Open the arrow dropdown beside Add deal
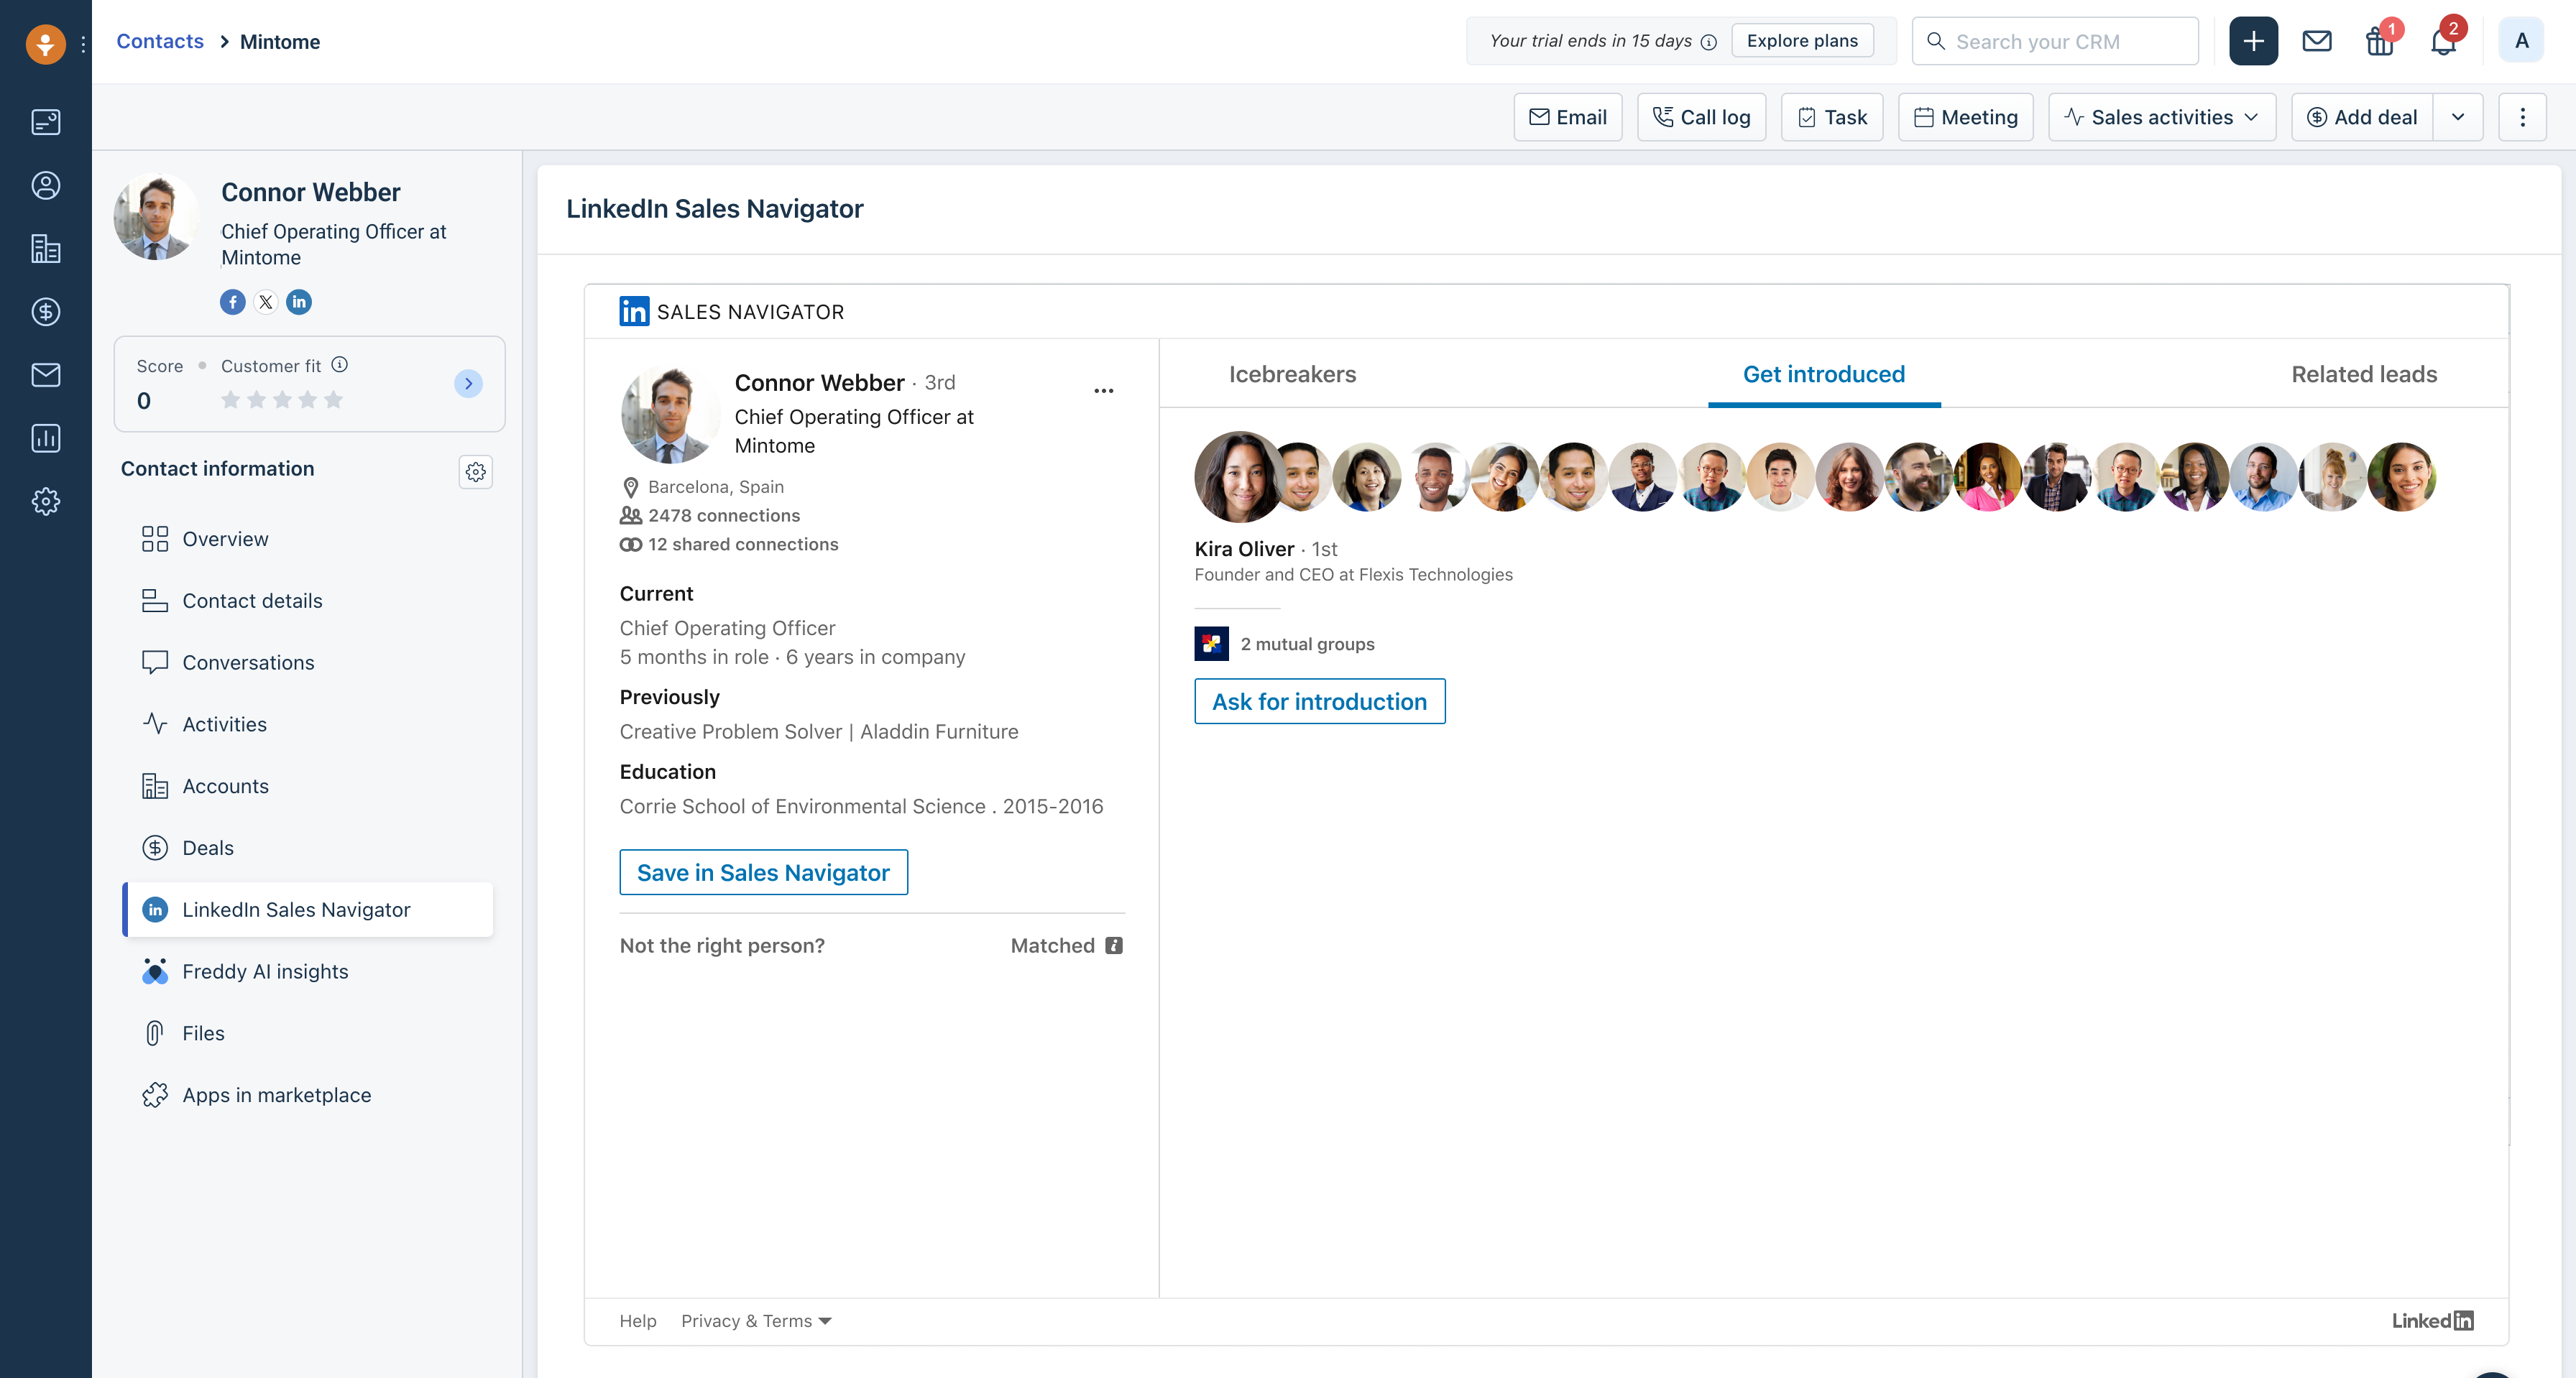This screenshot has height=1378, width=2576. pyautogui.click(x=2458, y=117)
